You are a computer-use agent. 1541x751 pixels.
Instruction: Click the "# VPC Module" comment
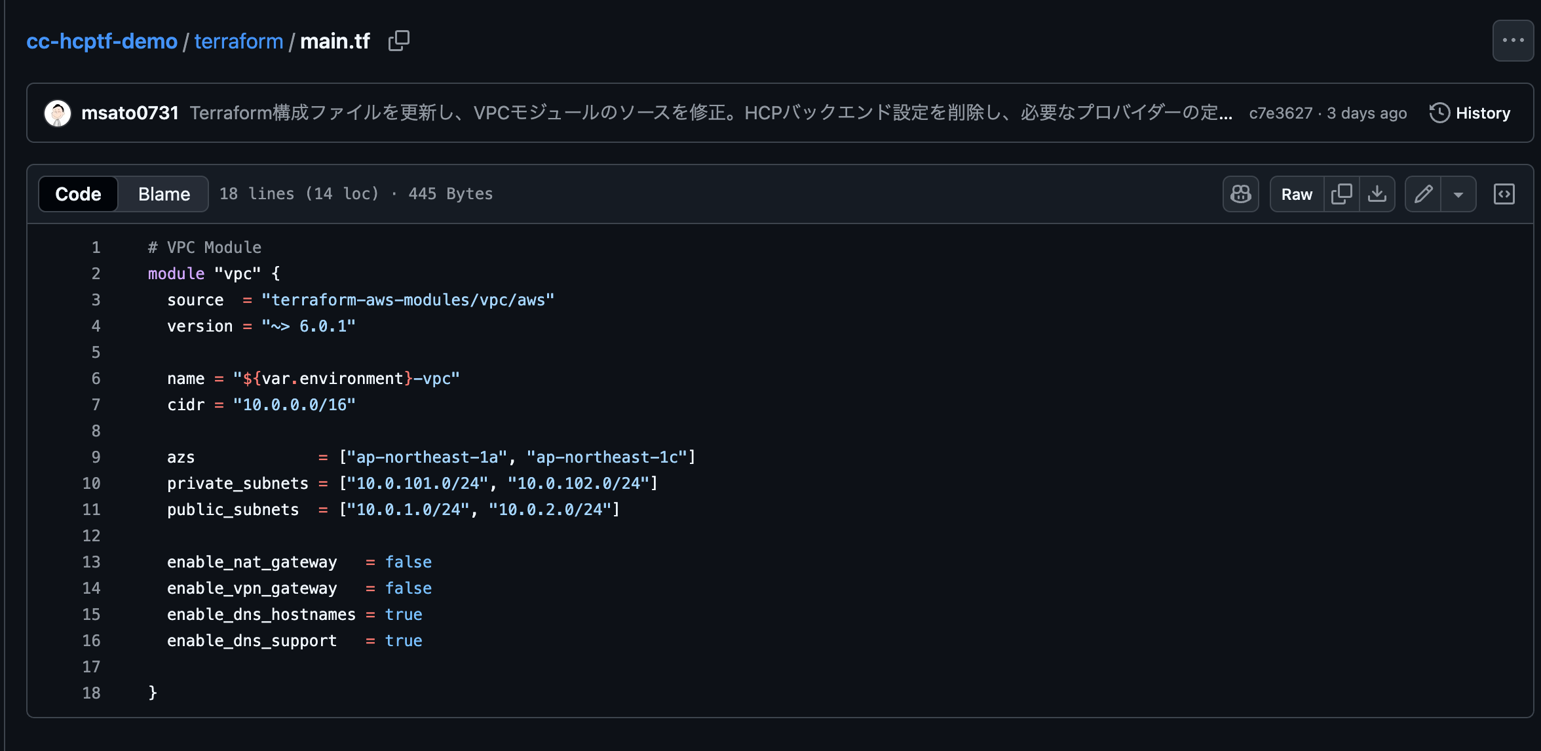coord(204,247)
